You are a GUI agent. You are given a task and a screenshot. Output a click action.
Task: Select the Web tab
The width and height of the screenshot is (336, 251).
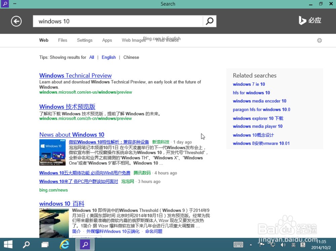pyautogui.click(x=44, y=40)
